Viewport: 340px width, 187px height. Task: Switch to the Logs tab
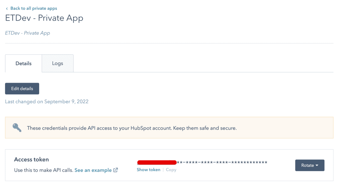click(57, 63)
